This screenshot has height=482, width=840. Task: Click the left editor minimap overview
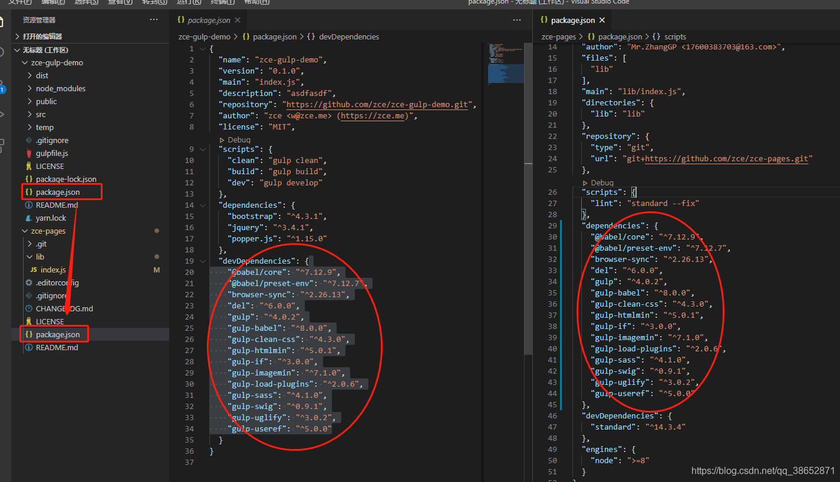pos(505,65)
